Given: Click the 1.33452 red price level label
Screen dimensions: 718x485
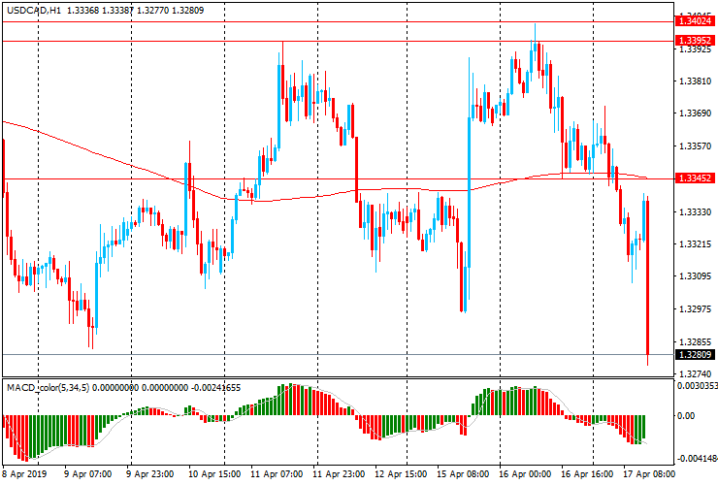Looking at the screenshot, I should [695, 178].
